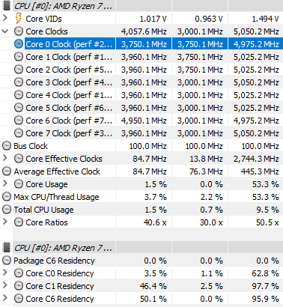Click the Core VIDs lightning bolt icon
283x307 pixels.
19,19
